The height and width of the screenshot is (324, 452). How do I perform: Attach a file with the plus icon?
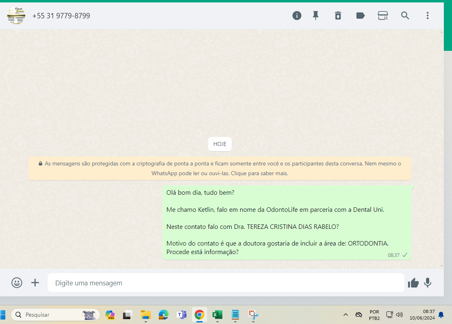pos(35,283)
